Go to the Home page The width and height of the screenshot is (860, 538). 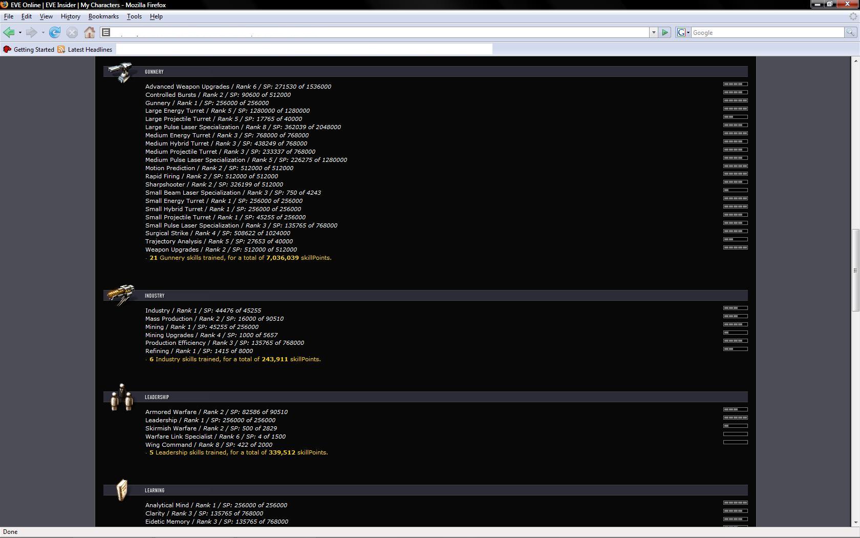pyautogui.click(x=90, y=33)
